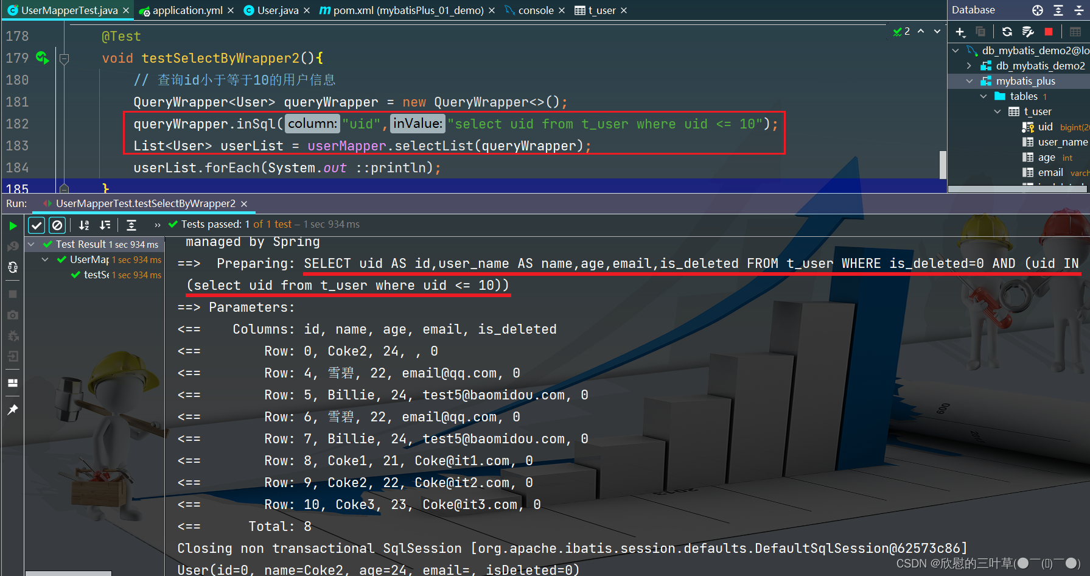
Task: Rerun the test with the green play icon
Action: pyautogui.click(x=13, y=225)
